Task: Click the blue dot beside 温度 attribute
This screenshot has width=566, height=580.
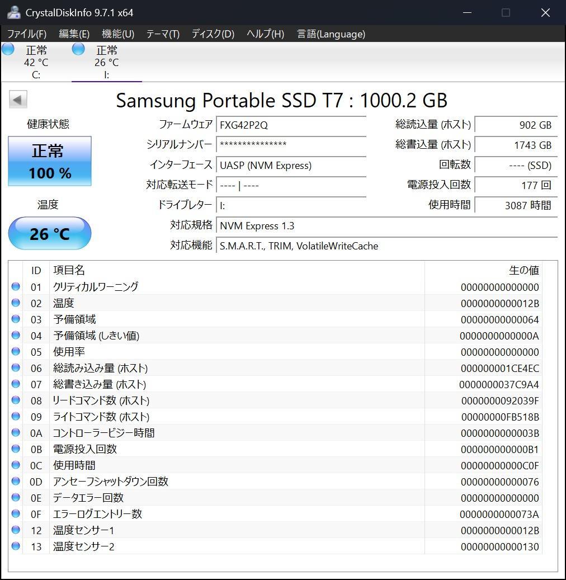Action: (16, 303)
